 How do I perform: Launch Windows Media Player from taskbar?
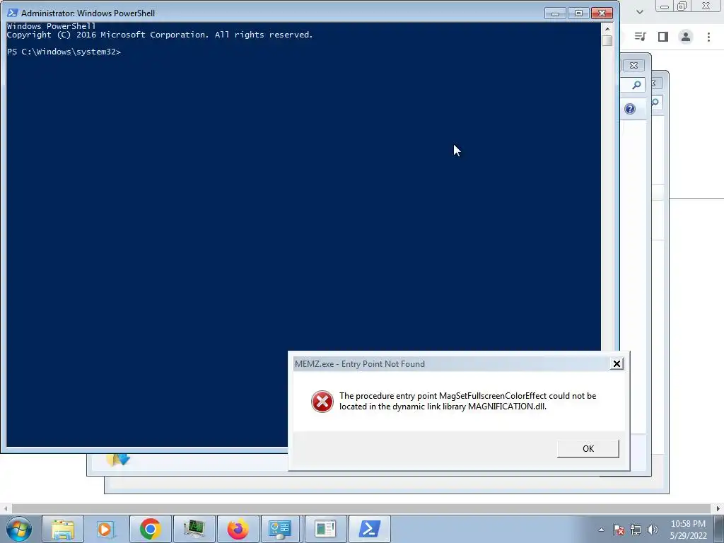(x=106, y=529)
